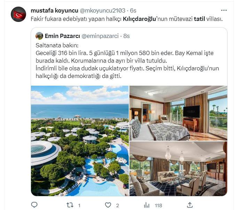Open the three-dot more options menu
Screen dimensions: 237x210
[x=224, y=10]
